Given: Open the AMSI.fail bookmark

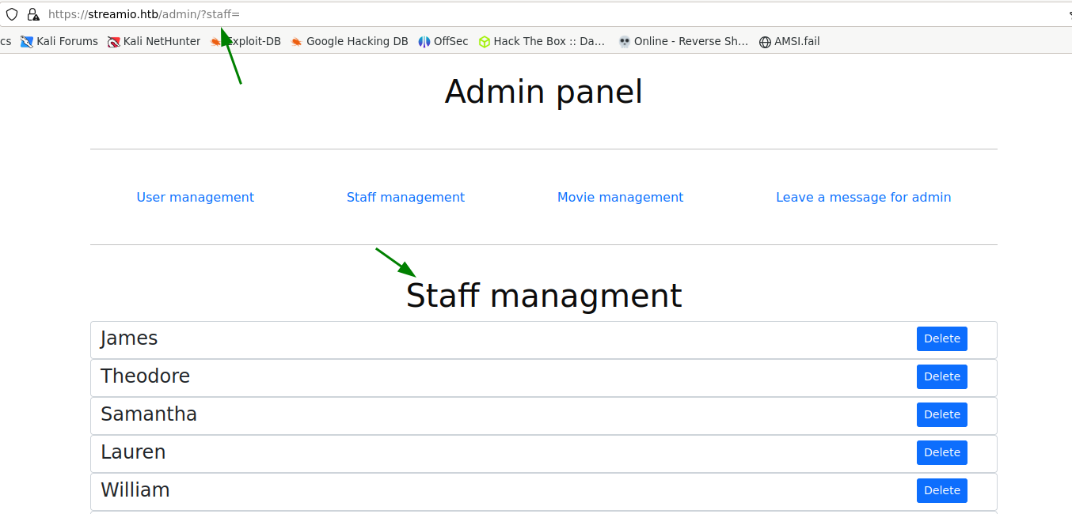Looking at the screenshot, I should (x=789, y=41).
